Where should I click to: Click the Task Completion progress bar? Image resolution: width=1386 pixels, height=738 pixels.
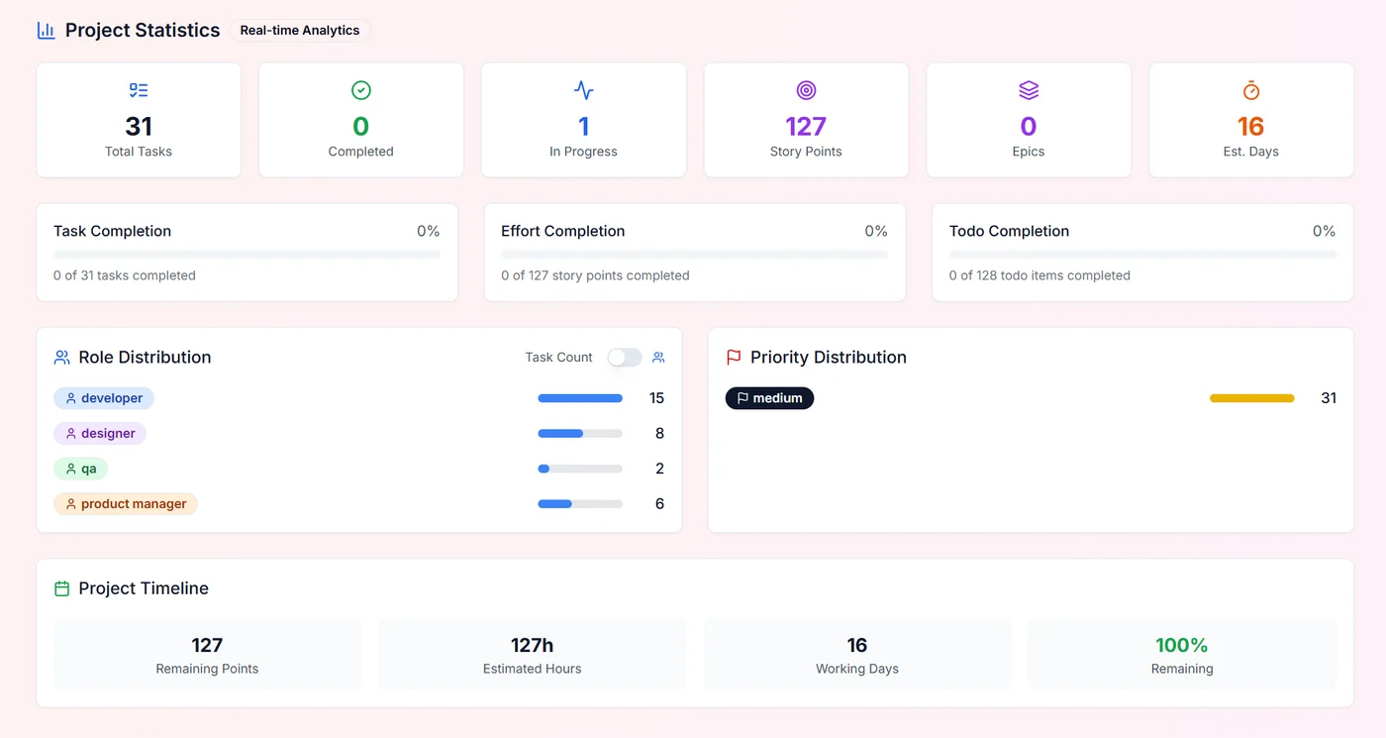pos(247,255)
